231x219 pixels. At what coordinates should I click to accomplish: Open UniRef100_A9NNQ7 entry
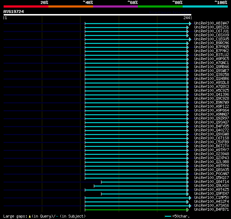coord(212,115)
